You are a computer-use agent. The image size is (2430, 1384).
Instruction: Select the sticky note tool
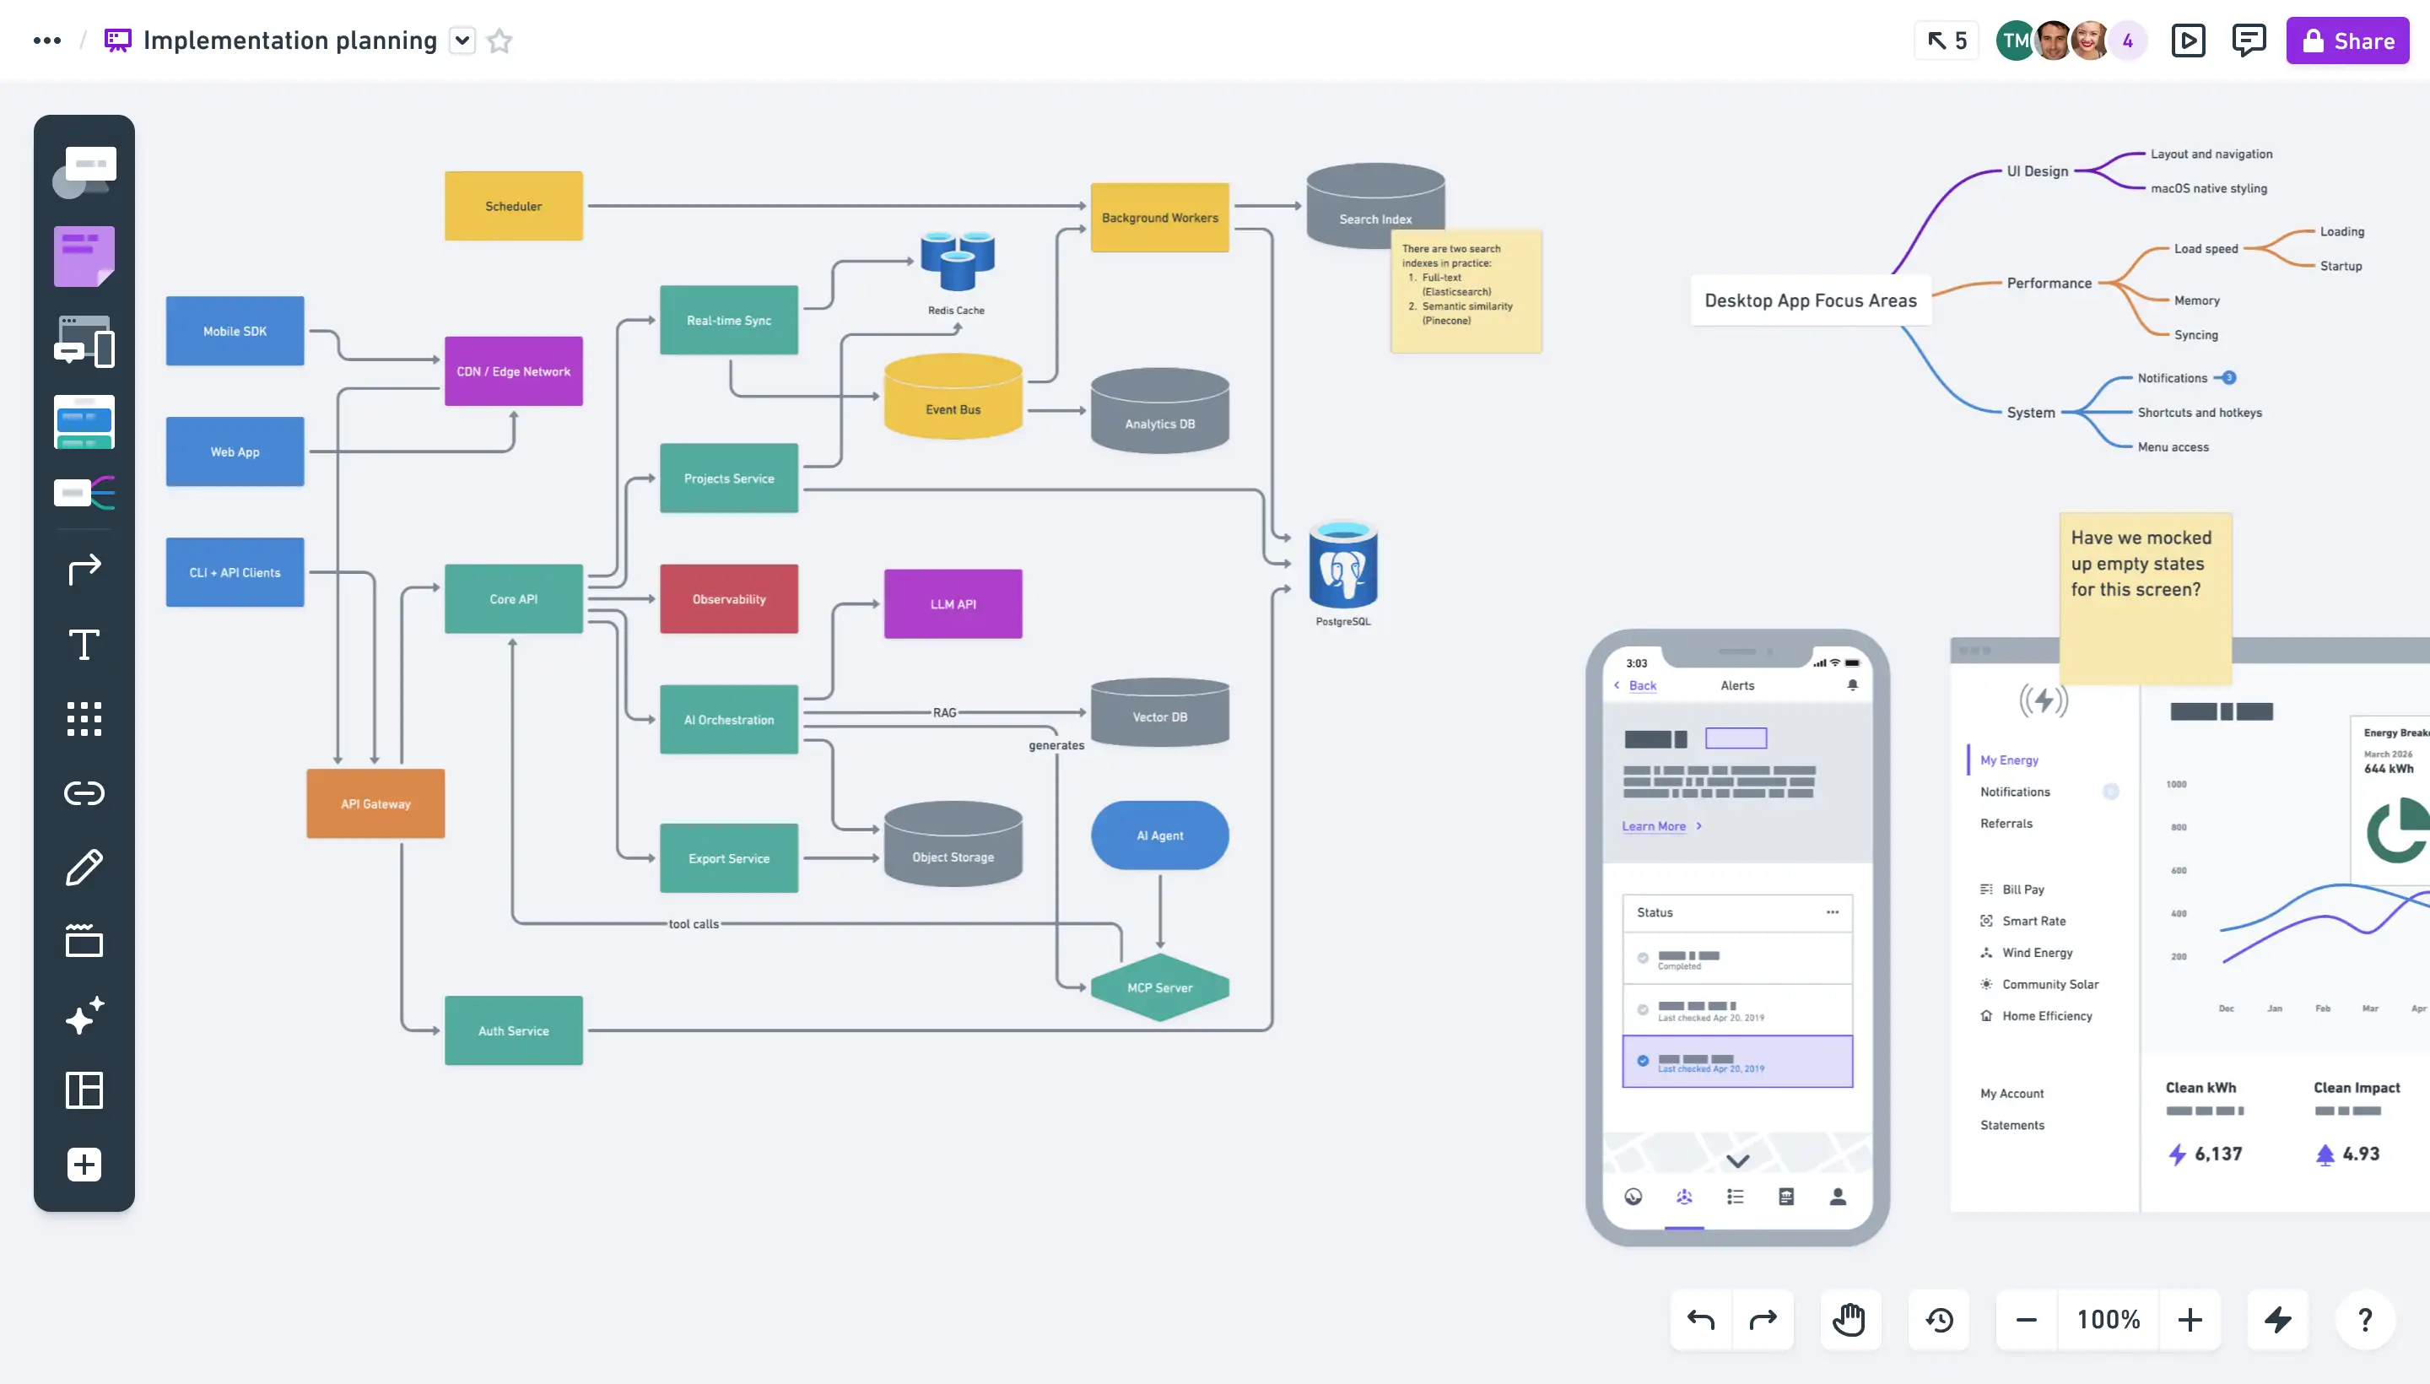tap(84, 256)
